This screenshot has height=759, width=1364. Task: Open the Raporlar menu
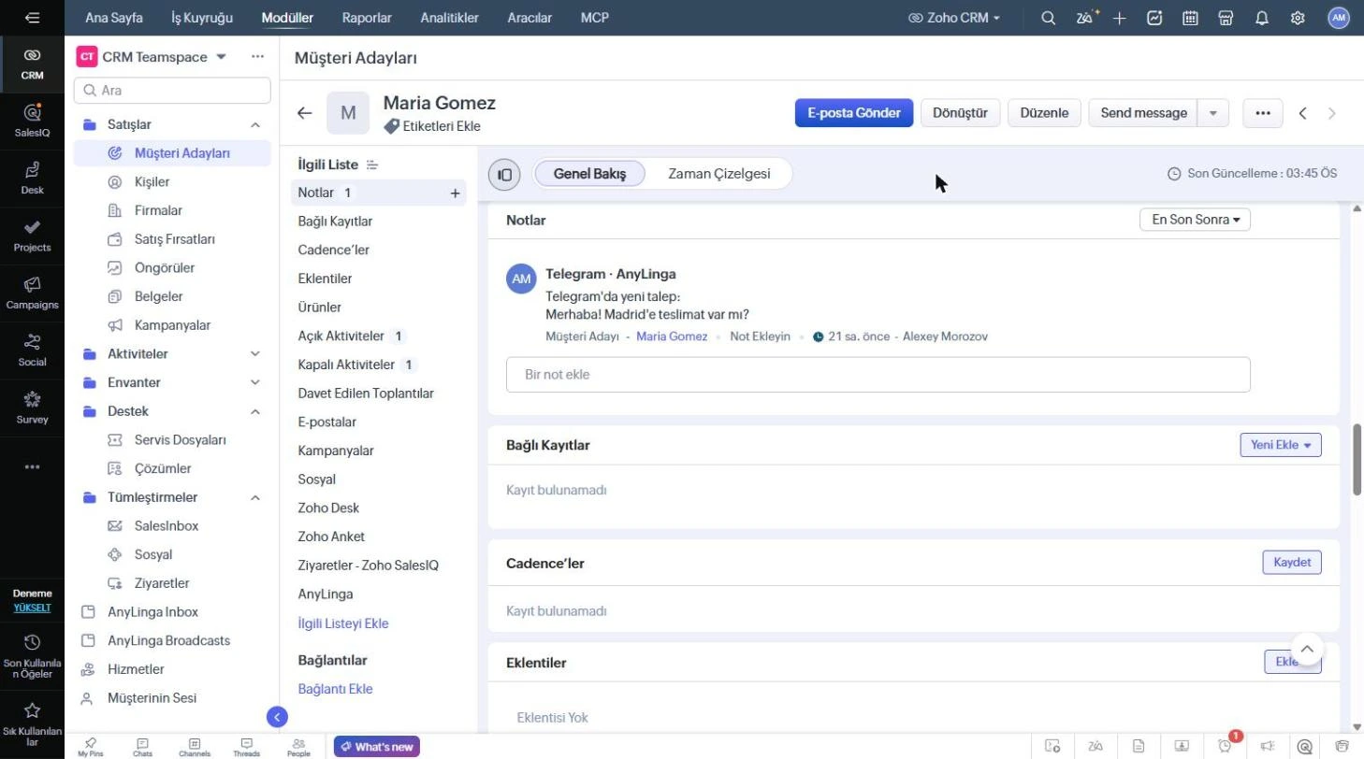(x=367, y=18)
